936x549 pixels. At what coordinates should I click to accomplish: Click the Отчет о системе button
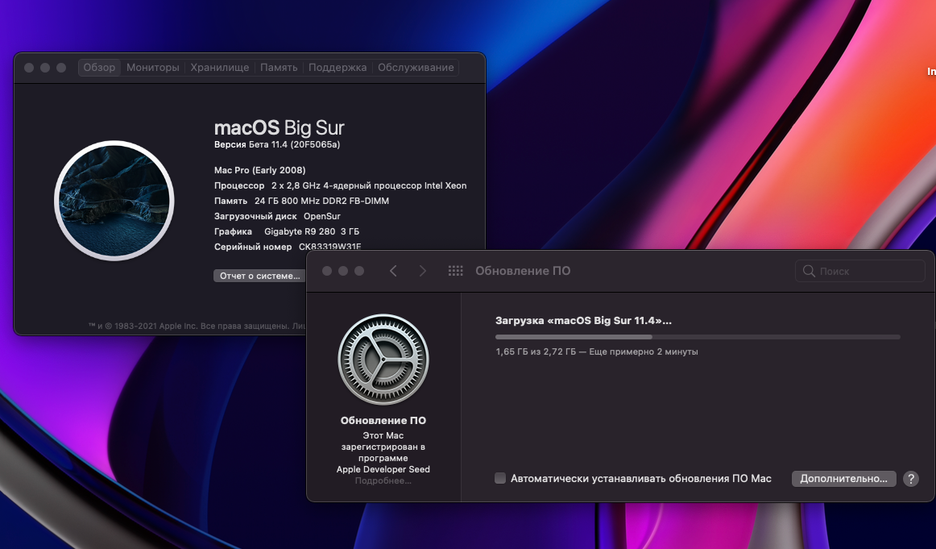259,276
